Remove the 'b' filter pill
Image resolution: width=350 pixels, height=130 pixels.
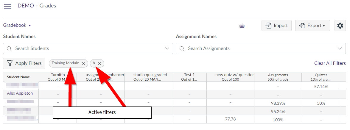pyautogui.click(x=99, y=63)
